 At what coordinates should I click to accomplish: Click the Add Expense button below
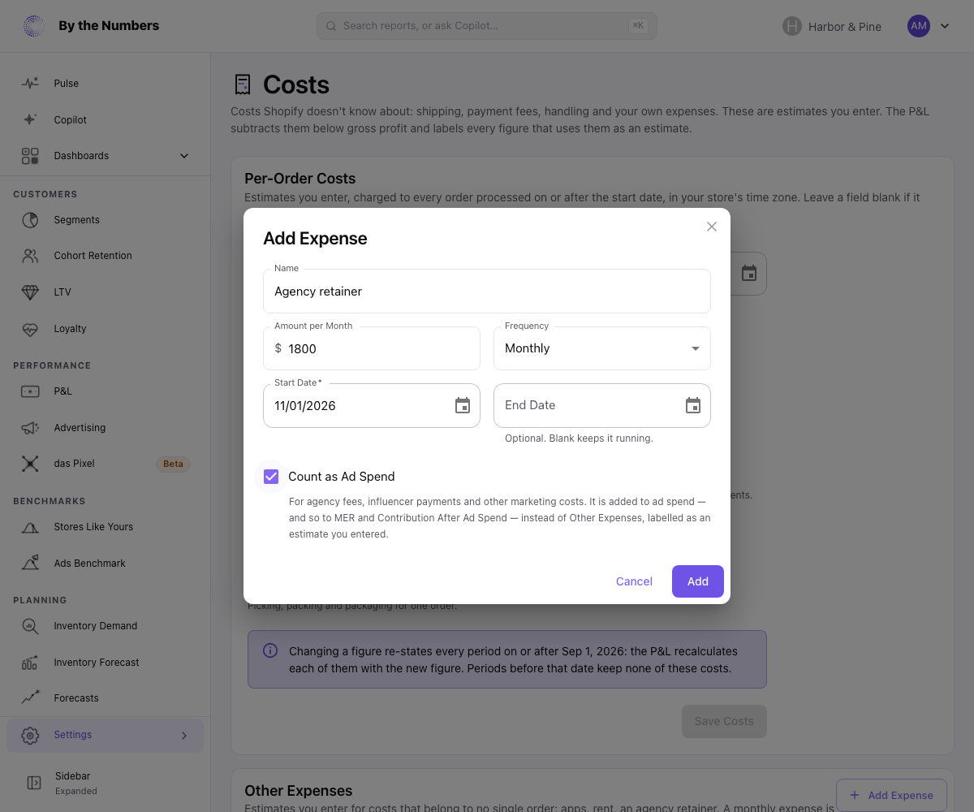891,795
